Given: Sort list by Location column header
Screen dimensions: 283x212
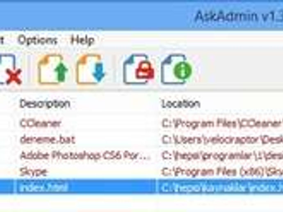Looking at the screenshot, I should [181, 104].
